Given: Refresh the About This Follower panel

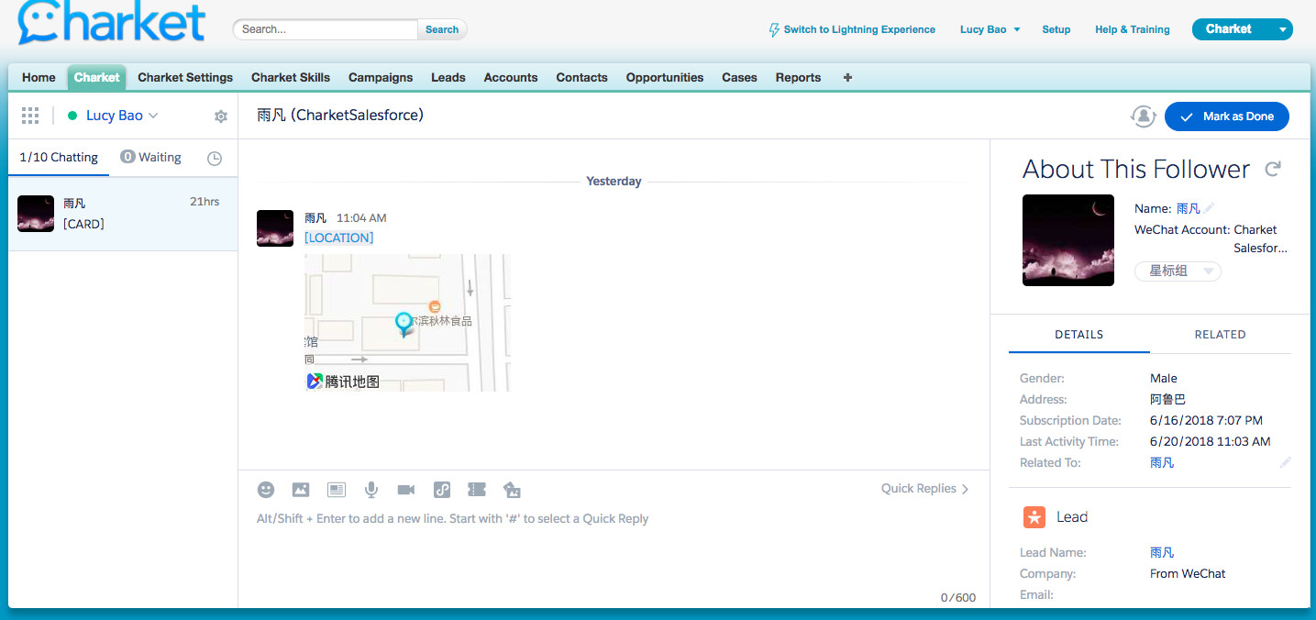Looking at the screenshot, I should tap(1273, 169).
